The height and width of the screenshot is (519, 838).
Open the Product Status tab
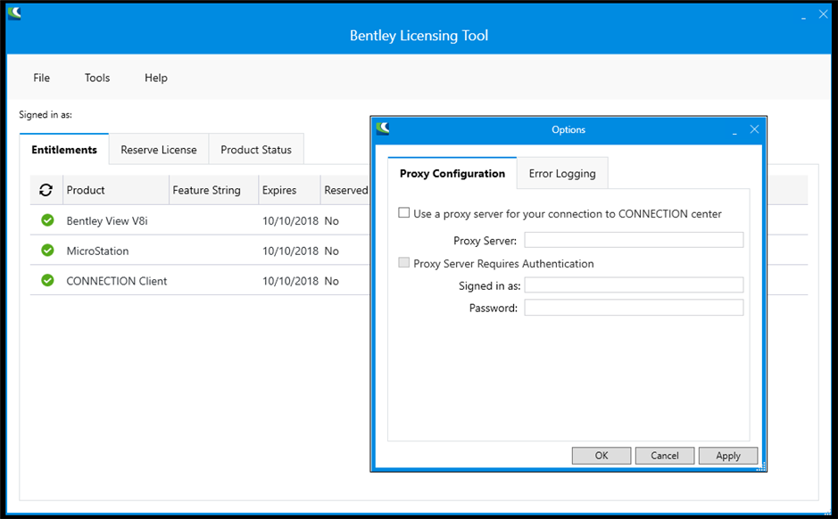tap(256, 150)
